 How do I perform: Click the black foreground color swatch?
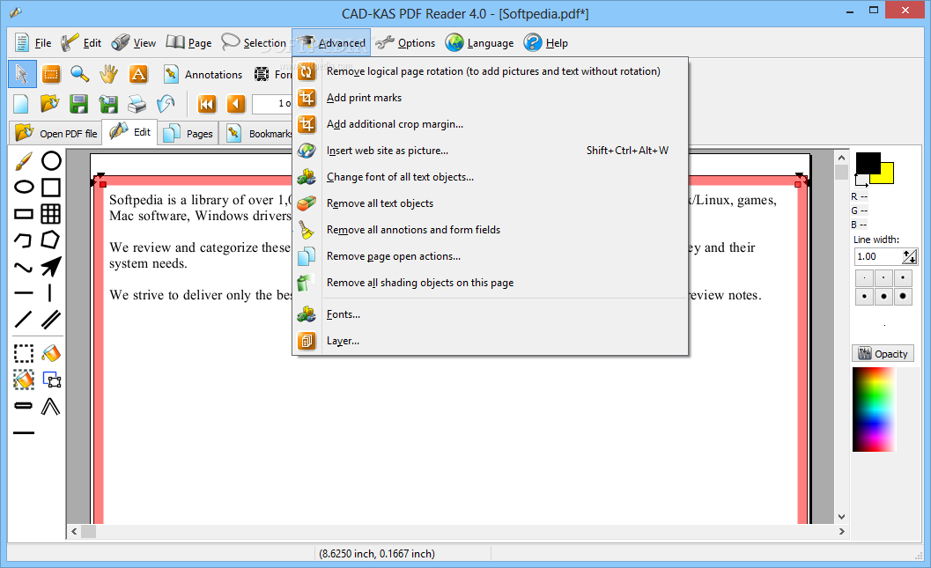(x=867, y=163)
